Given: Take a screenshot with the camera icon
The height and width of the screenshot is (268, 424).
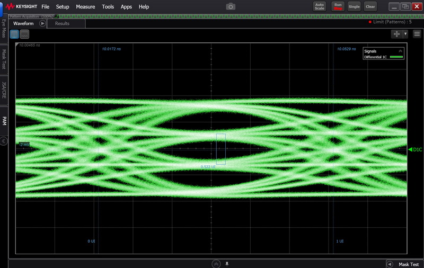Looking at the screenshot, I should [230, 6].
